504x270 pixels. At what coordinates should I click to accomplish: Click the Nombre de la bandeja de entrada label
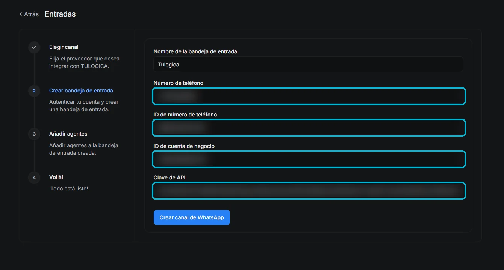(x=195, y=51)
